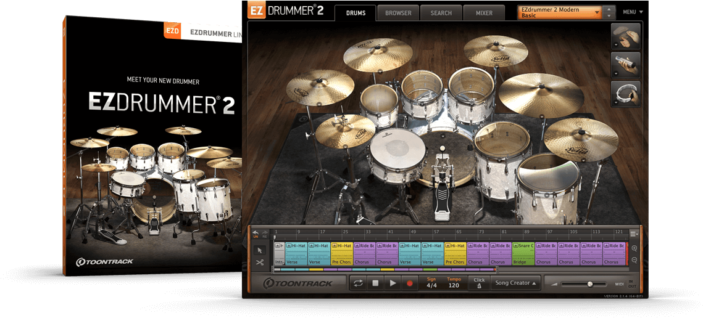Screen dimensions: 703x318
Task: Zoom out of the song track
Action: (634, 260)
